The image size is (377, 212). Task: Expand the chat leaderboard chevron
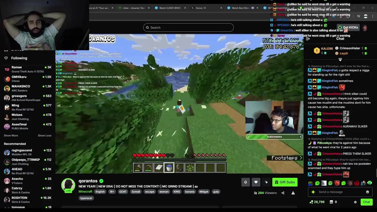click(x=340, y=60)
